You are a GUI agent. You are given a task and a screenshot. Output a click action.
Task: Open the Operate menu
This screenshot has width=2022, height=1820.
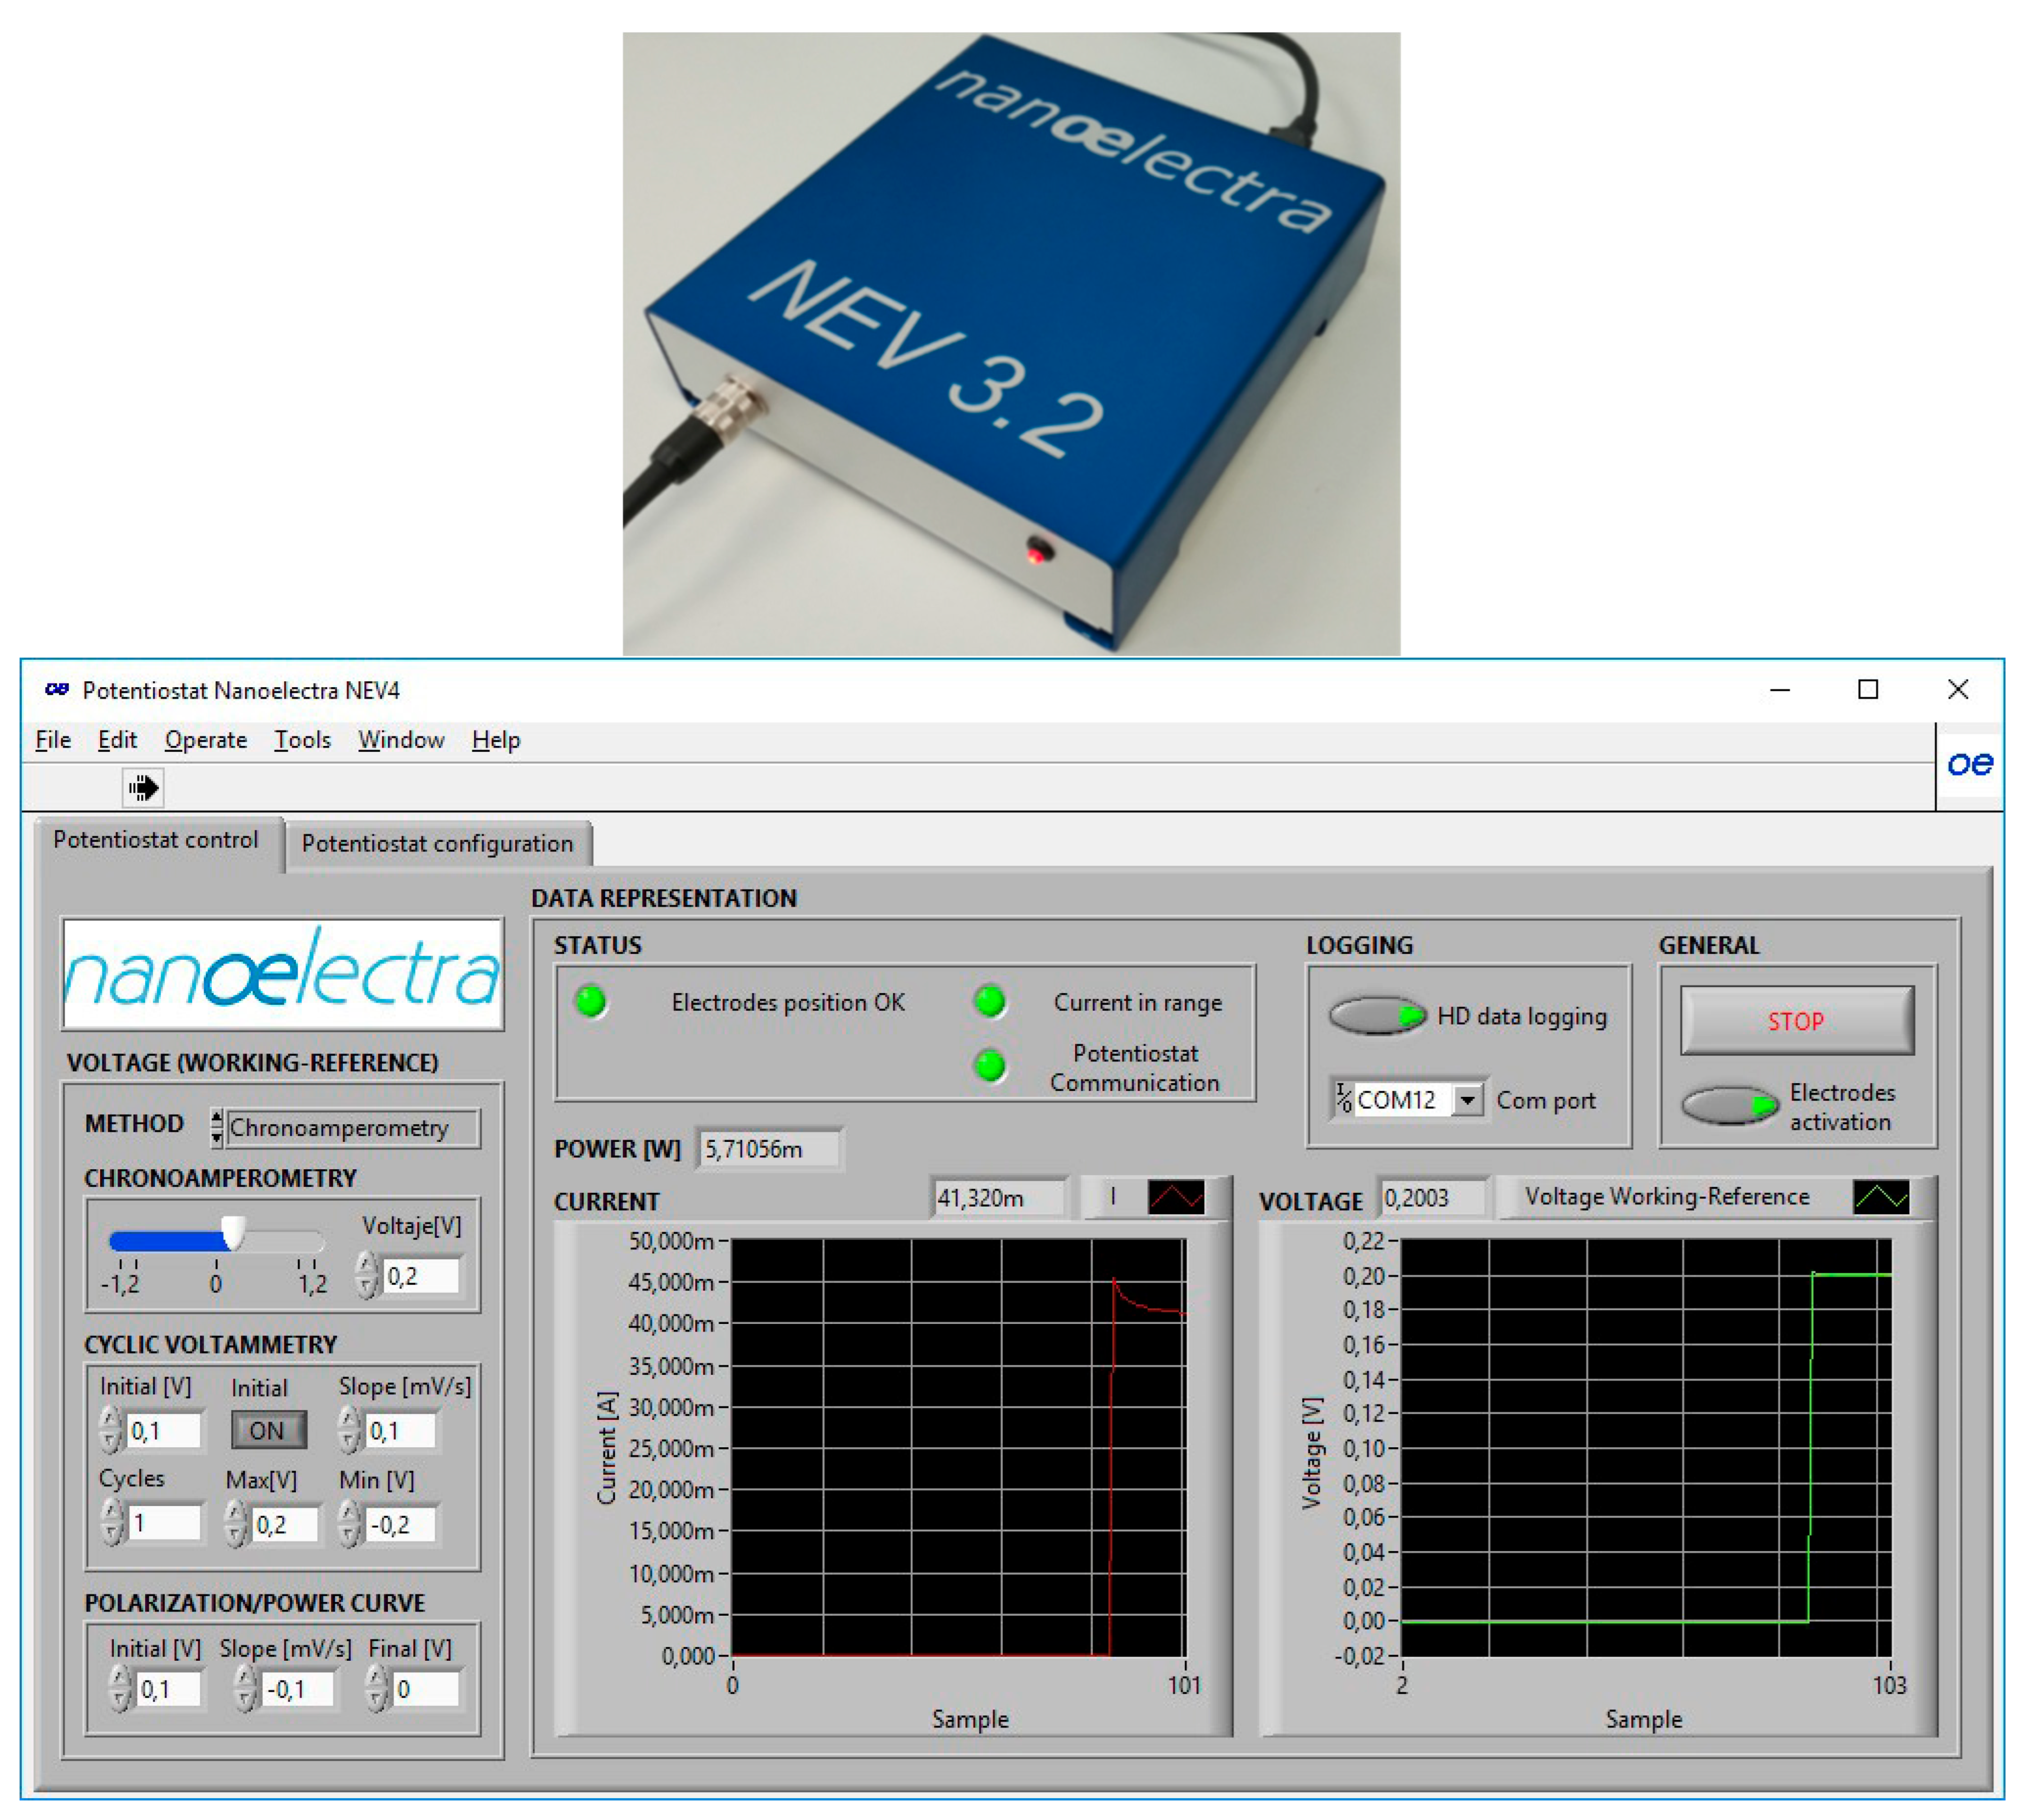(x=205, y=740)
